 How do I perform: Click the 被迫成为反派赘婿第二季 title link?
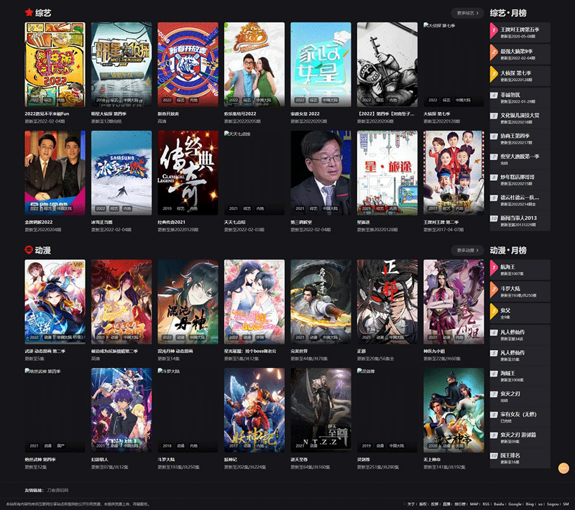tap(114, 351)
